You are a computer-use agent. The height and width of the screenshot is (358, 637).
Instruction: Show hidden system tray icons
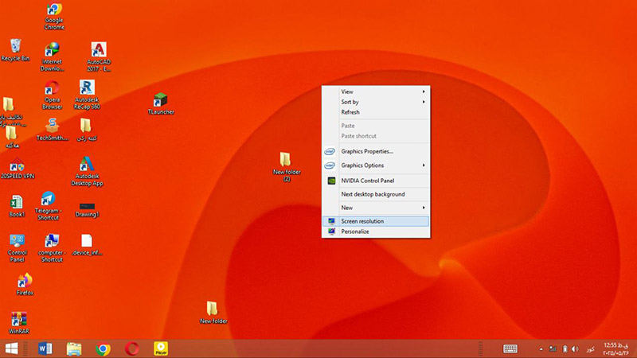541,349
